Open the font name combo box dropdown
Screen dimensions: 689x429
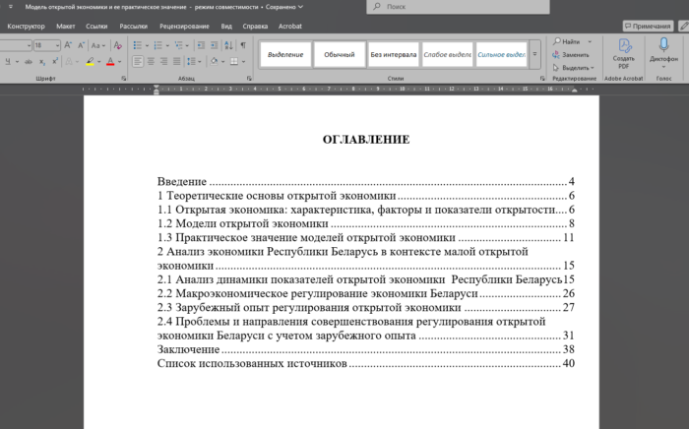pyautogui.click(x=29, y=45)
